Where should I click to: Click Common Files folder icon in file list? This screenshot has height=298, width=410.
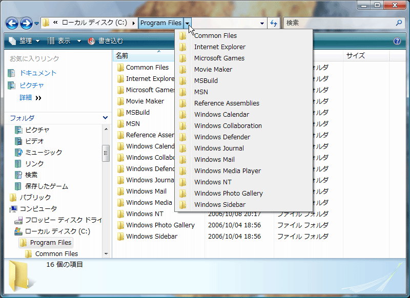pos(120,68)
